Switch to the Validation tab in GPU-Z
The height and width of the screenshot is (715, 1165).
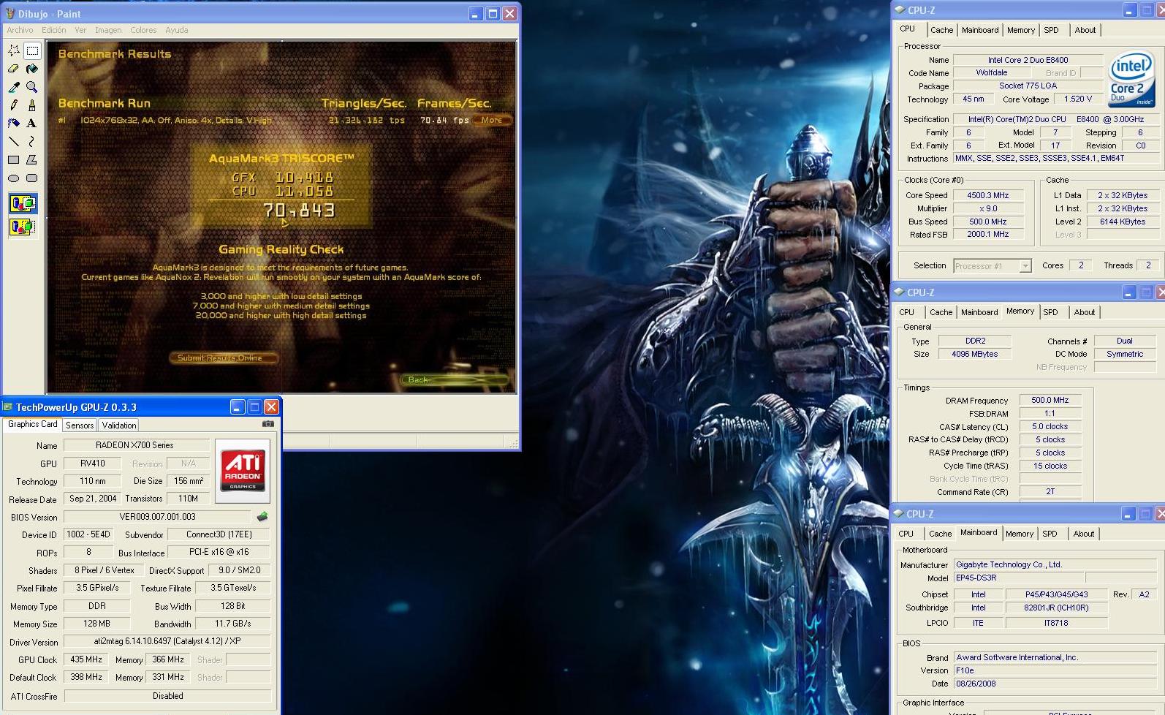(119, 425)
